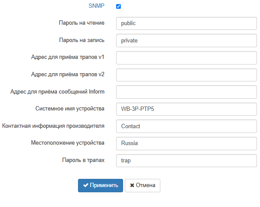Focus the field containing "private"

[187, 40]
